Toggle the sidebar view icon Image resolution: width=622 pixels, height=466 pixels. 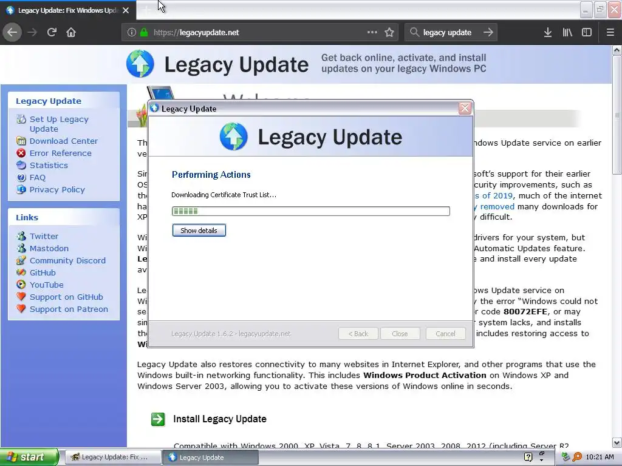[587, 33]
